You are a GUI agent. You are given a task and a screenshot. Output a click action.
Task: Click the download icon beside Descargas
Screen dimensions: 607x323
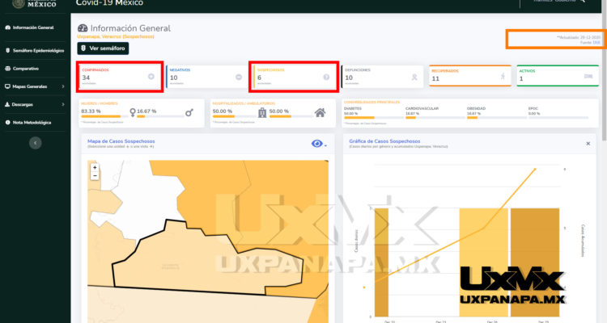[8, 104]
